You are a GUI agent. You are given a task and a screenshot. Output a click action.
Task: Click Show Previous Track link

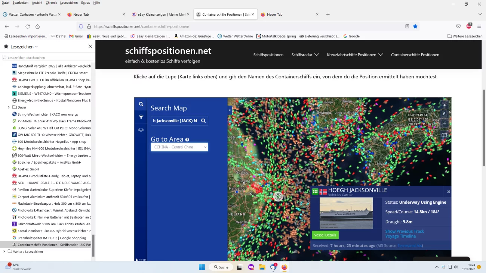click(405, 231)
